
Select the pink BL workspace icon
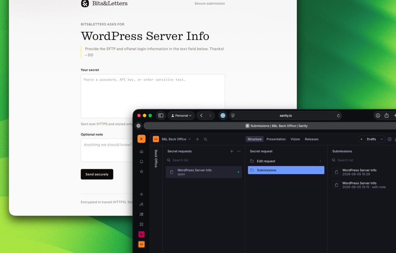click(142, 234)
